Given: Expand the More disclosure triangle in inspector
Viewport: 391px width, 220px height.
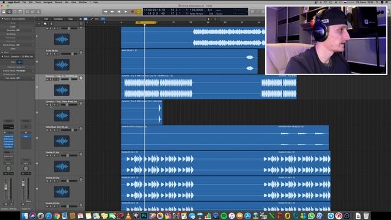Looking at the screenshot, I should (2, 53).
